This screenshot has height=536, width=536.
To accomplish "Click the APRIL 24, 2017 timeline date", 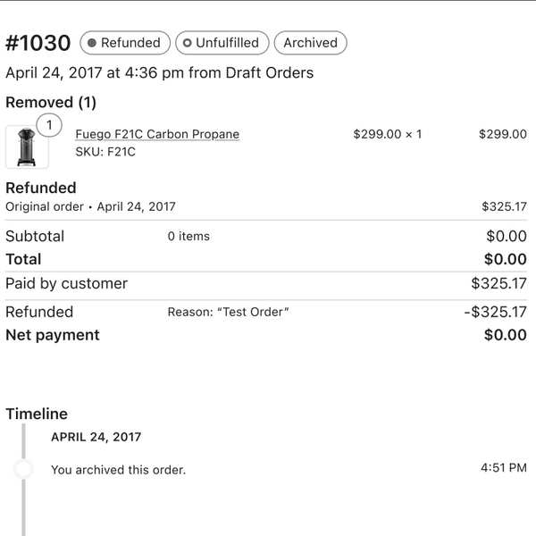I will [x=96, y=438].
